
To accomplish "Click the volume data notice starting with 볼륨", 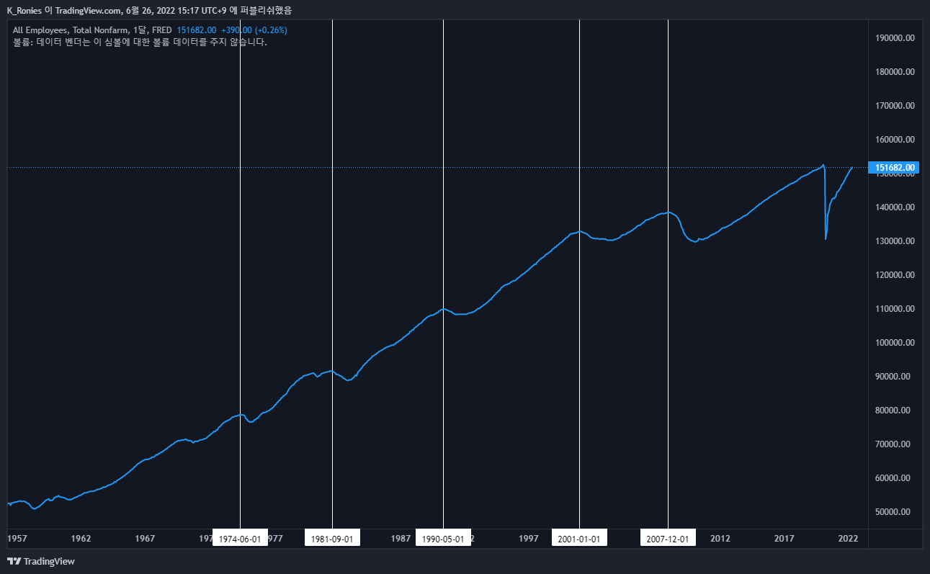I will pos(140,42).
